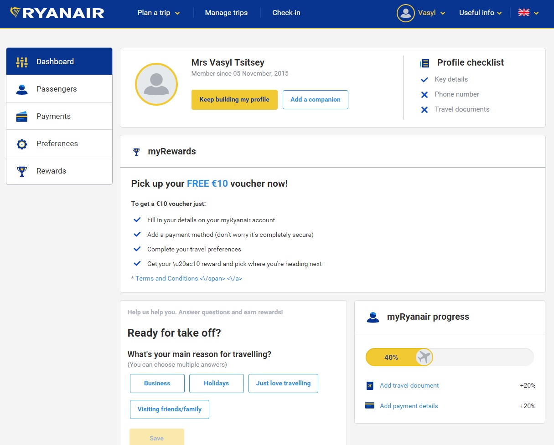Open Payments in the sidebar

point(59,116)
